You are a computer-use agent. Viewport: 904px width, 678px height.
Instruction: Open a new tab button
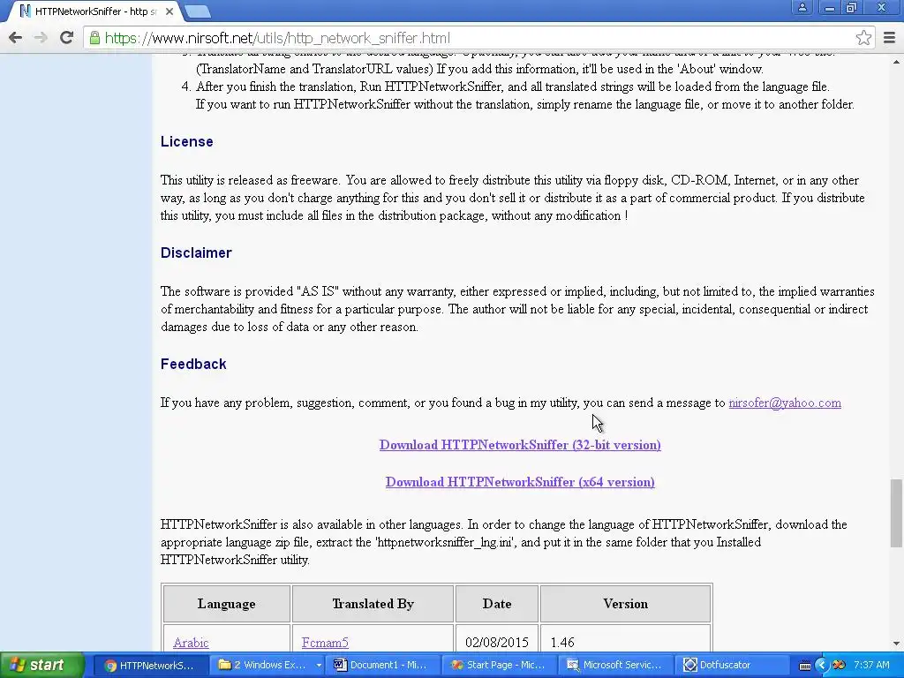click(197, 11)
